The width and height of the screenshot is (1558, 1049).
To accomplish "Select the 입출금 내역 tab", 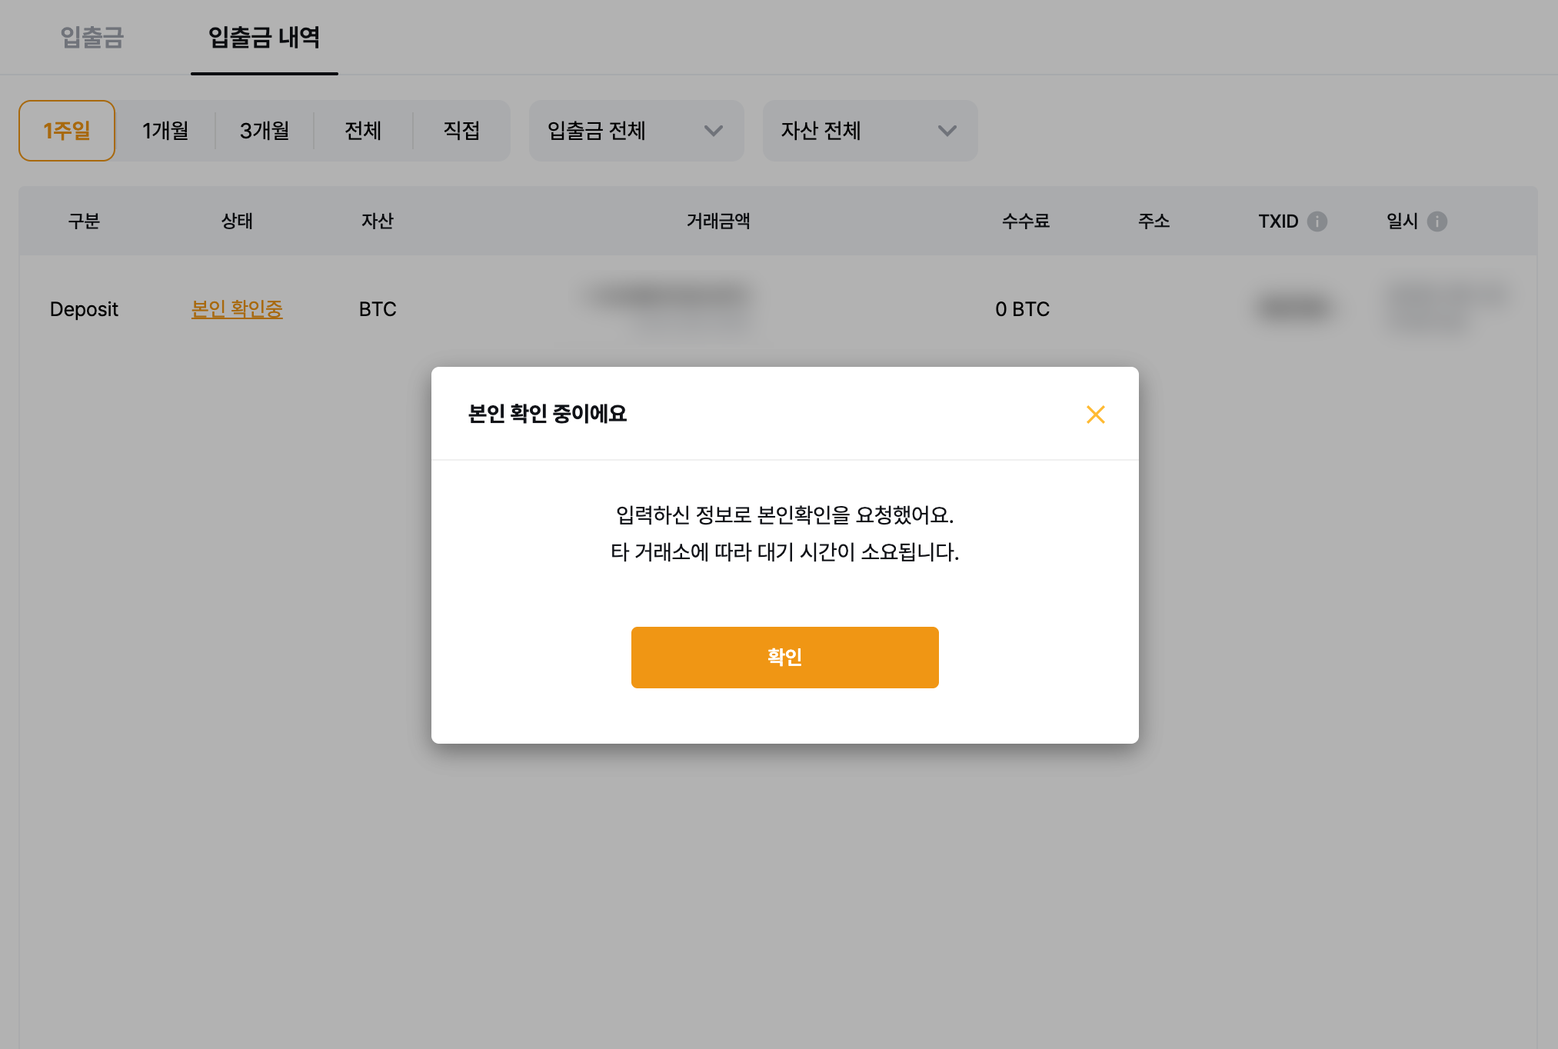I will tap(264, 37).
